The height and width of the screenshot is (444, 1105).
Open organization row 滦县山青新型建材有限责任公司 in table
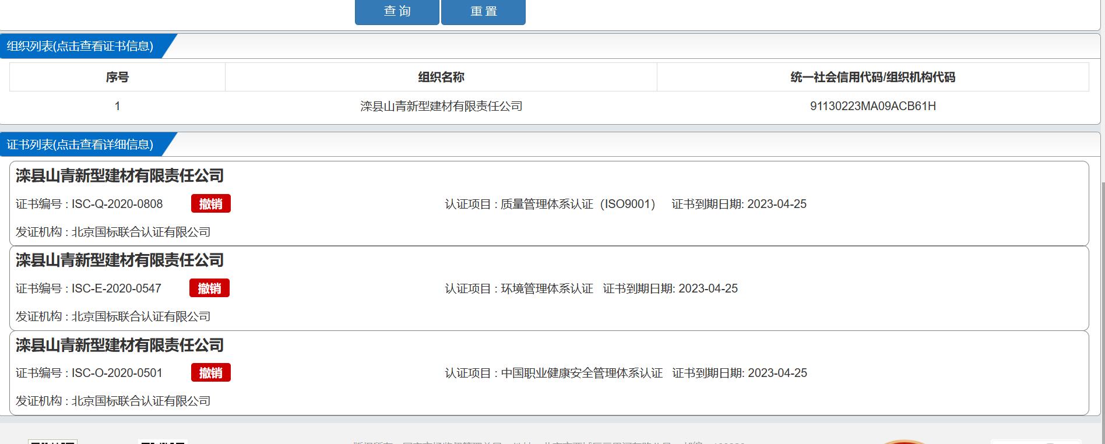point(441,106)
